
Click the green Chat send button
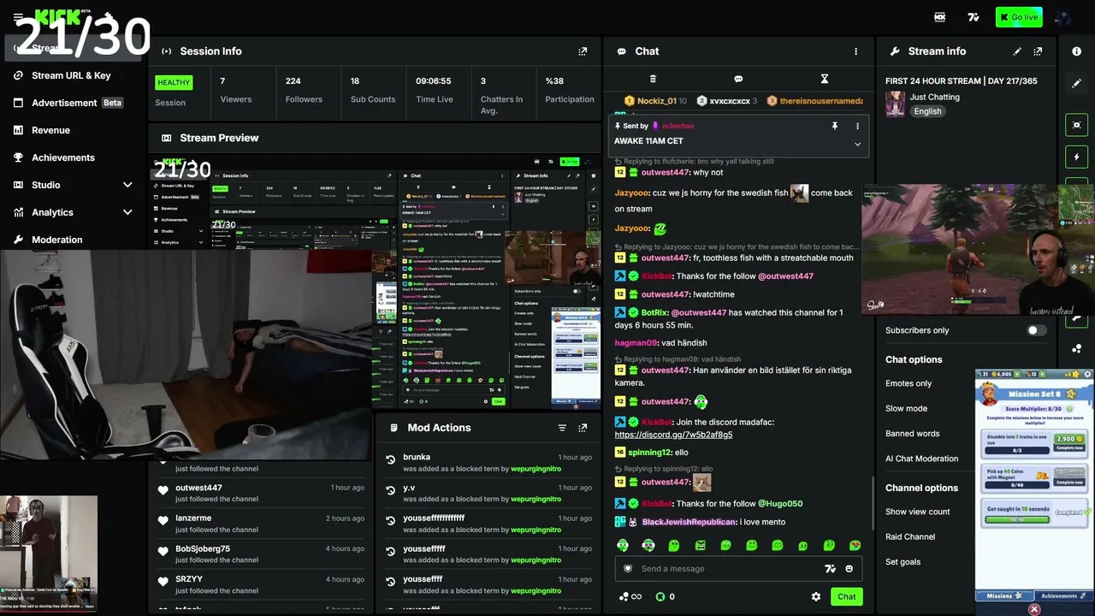[x=846, y=596]
